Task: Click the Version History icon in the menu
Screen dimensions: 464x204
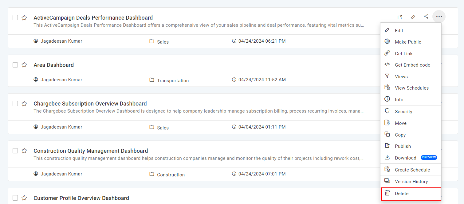Action: [387, 181]
